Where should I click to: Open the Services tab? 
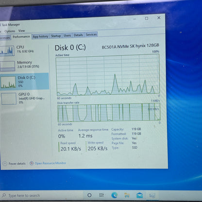[x=91, y=34]
